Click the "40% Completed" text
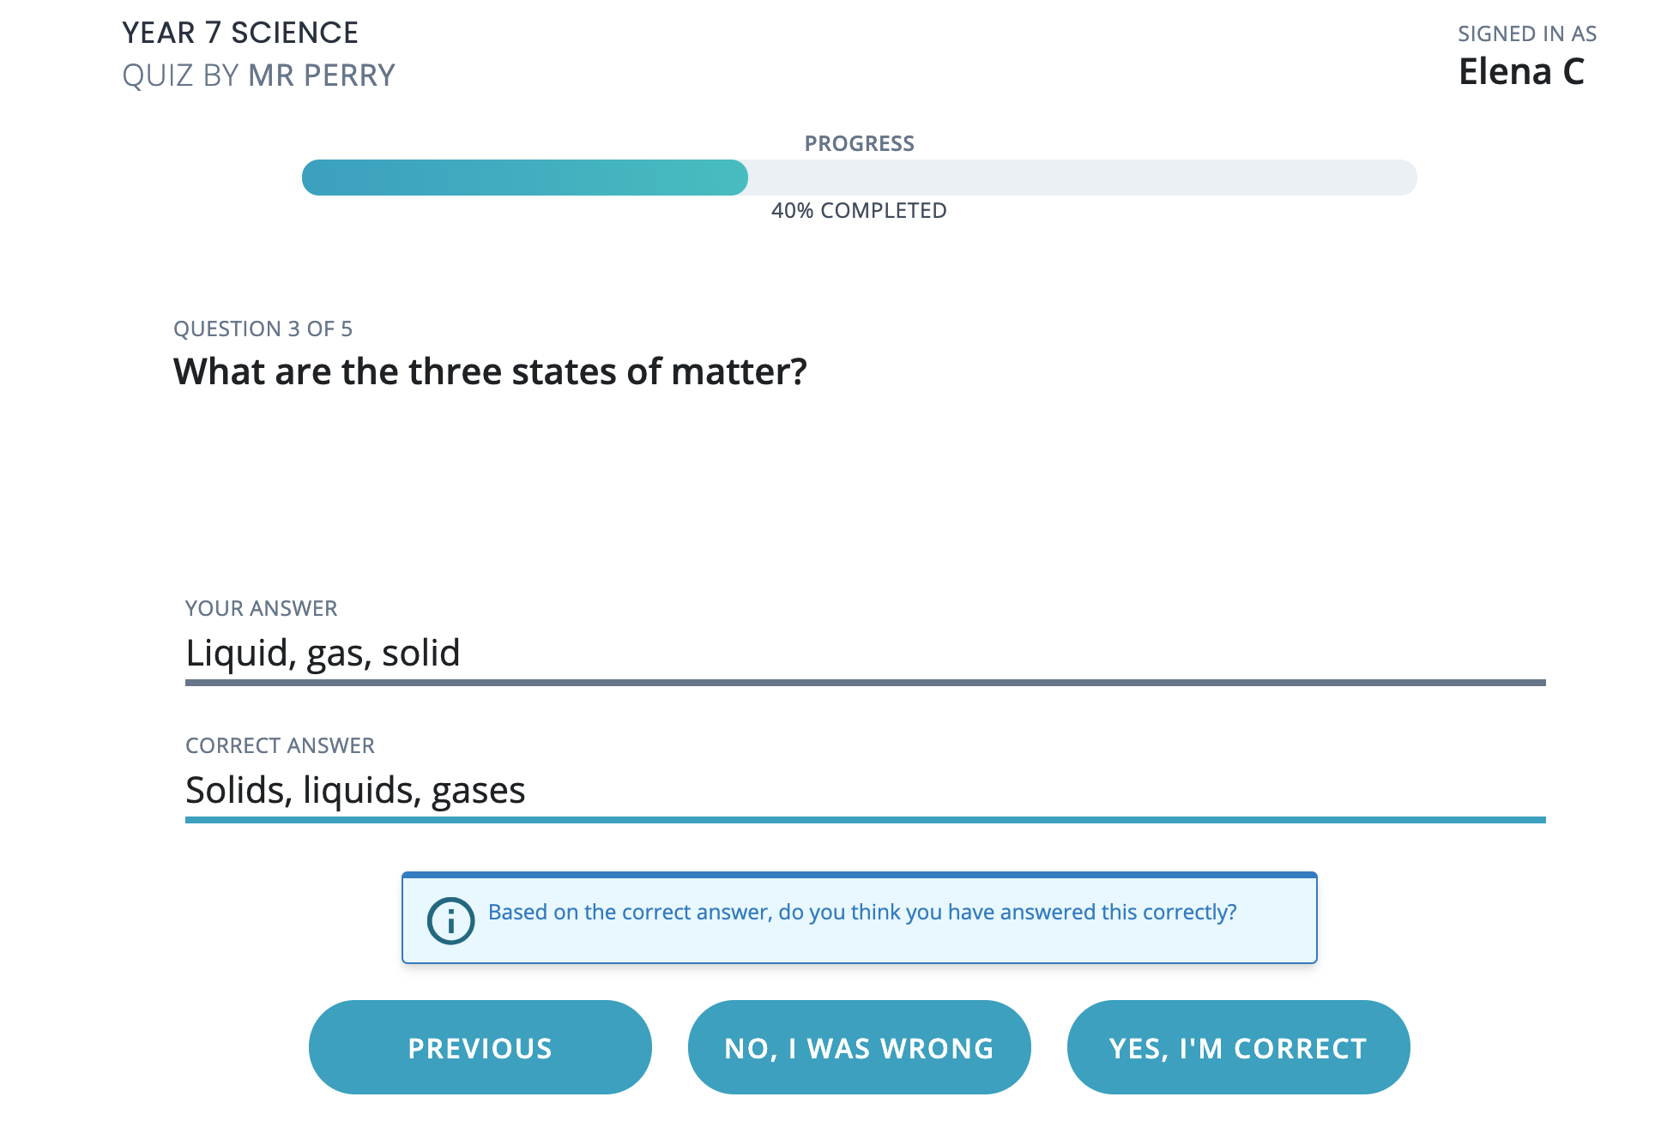Viewport: 1661px width, 1127px height. tap(859, 211)
